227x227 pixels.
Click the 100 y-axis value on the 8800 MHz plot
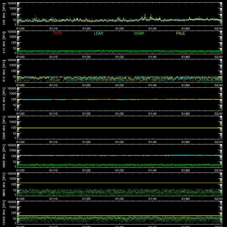[x=14, y=184]
